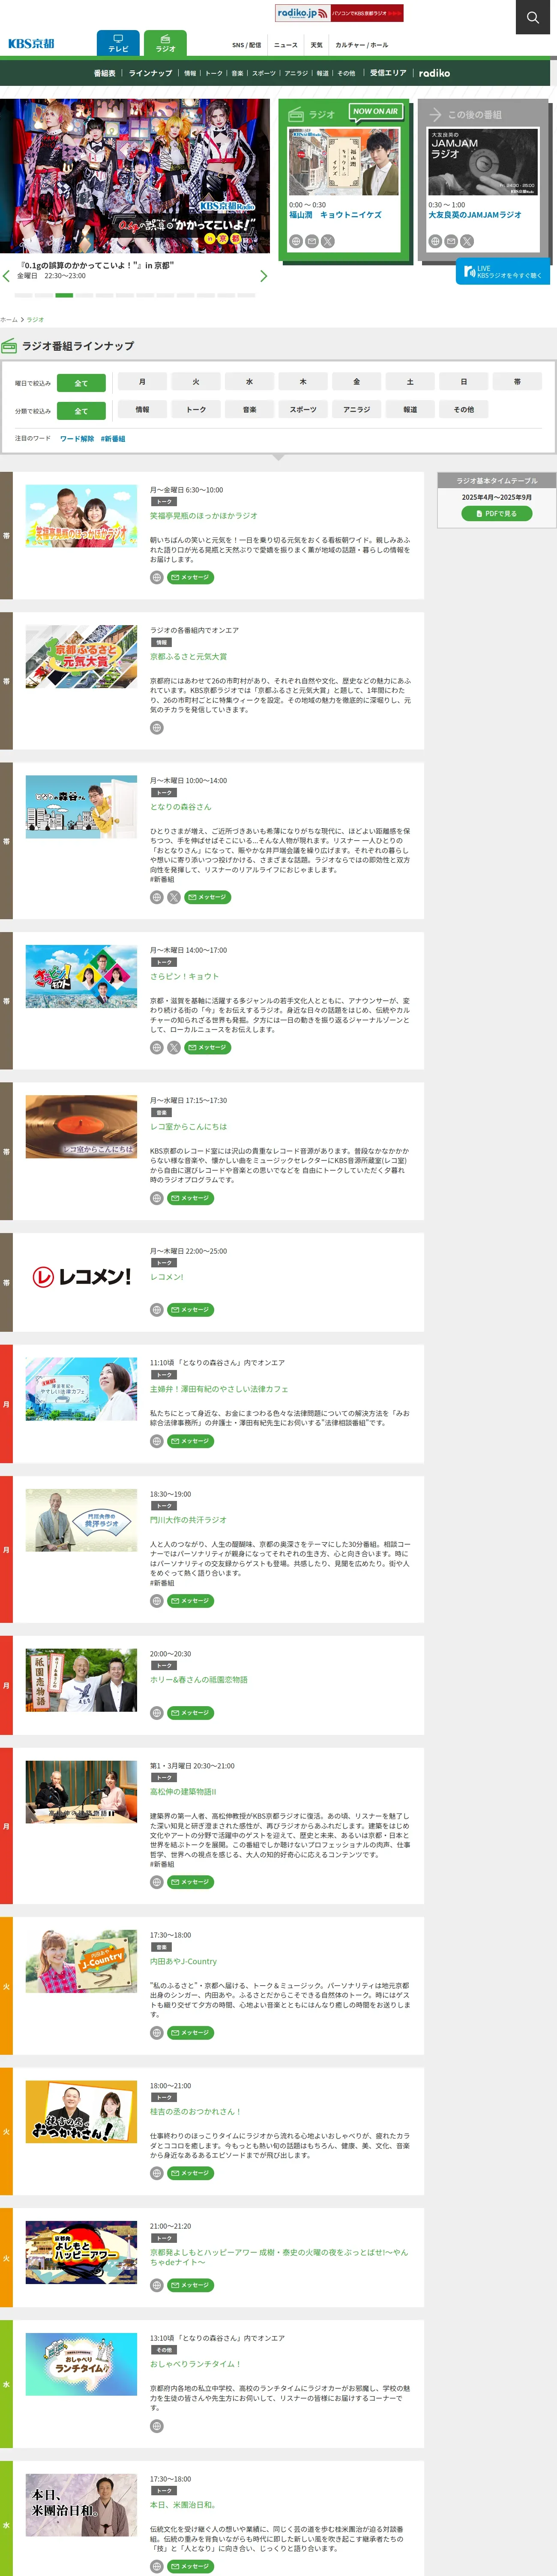
Task: Click メッセージ button for さらピン!キョウト
Action: (x=208, y=1047)
